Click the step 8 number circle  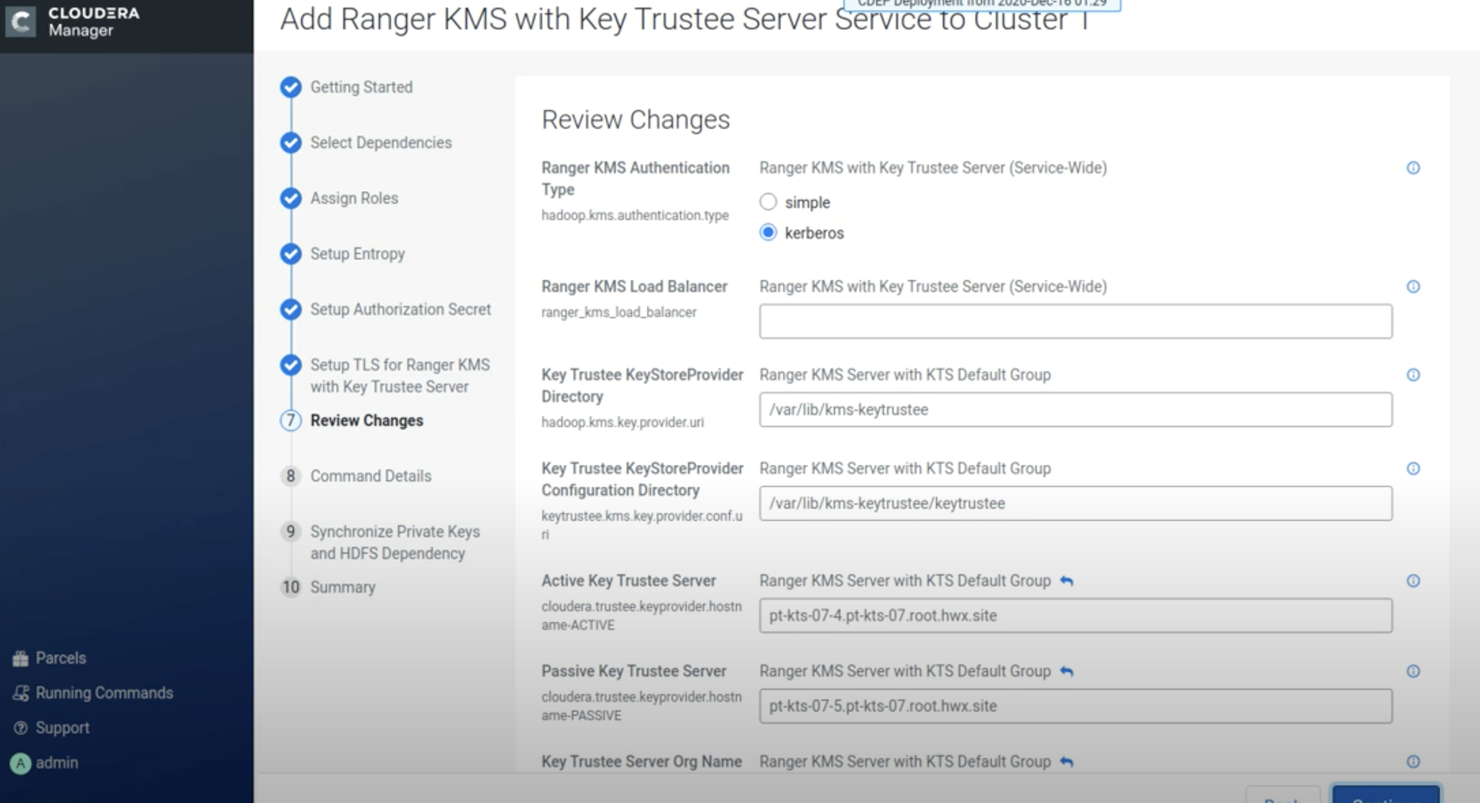291,476
